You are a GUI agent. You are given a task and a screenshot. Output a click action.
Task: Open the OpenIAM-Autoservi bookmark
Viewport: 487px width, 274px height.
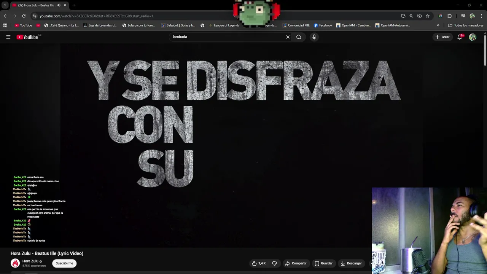393,25
